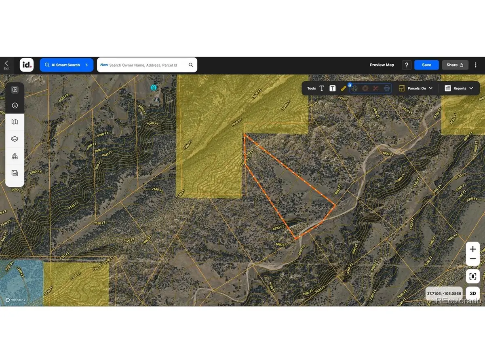
Task: Select the boxed text label tool
Action: pyautogui.click(x=332, y=88)
